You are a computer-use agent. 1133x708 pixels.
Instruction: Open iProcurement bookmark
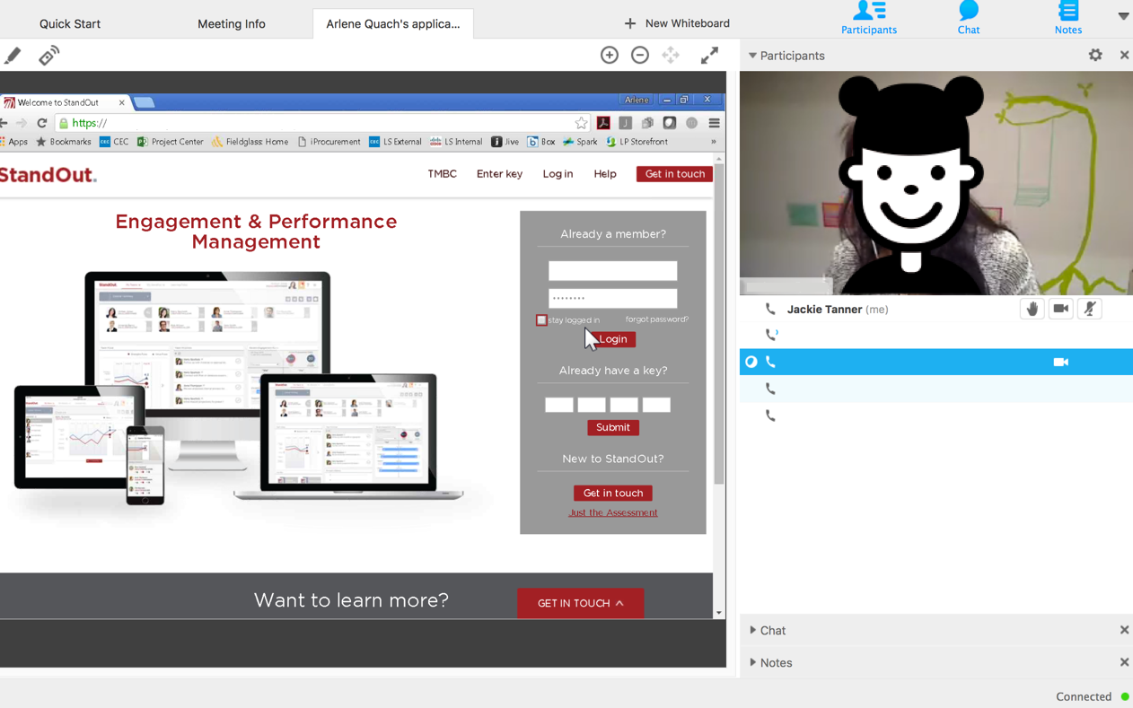(329, 142)
